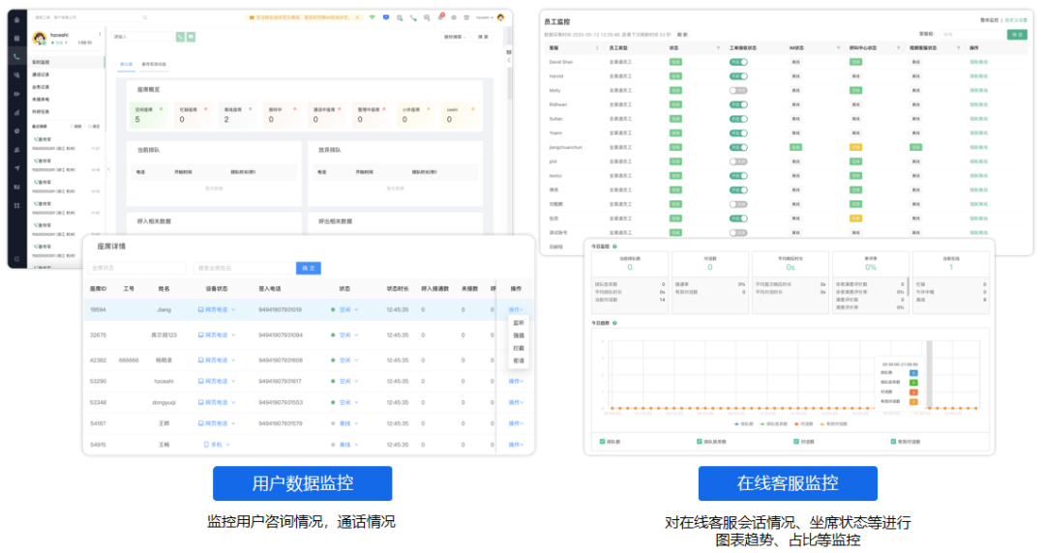Open the gear settings icon in top bar
Screen dimensions: 1045x553
click(x=454, y=17)
